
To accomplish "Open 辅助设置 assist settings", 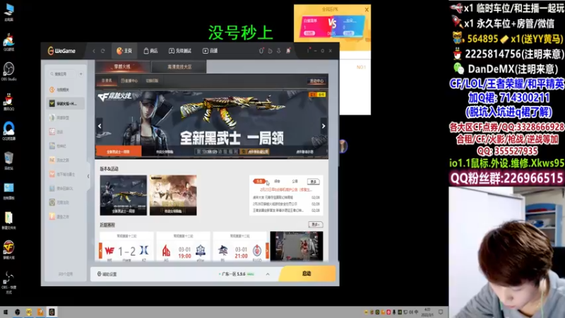I will pyautogui.click(x=107, y=274).
